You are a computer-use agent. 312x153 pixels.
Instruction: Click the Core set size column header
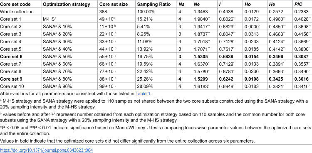point(112,4)
